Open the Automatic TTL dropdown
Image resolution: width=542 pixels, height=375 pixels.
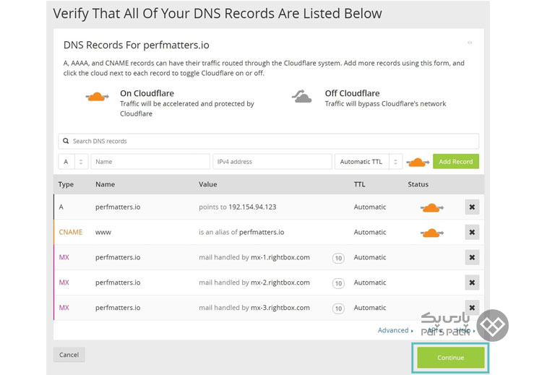(x=369, y=161)
